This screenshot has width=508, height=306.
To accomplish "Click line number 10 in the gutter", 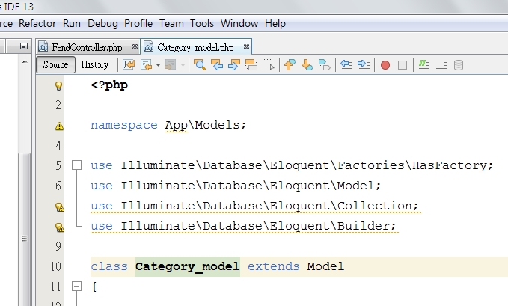I will pyautogui.click(x=56, y=266).
